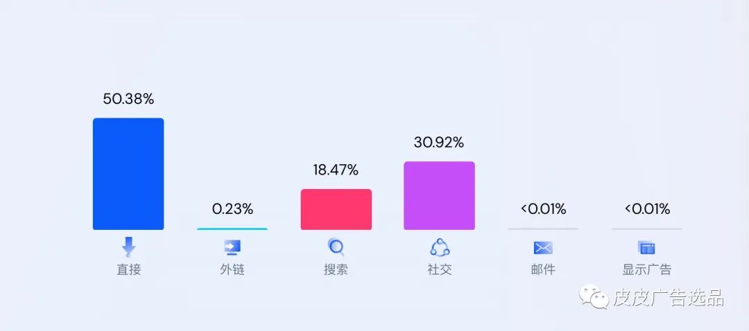Click the 邮件 category label

(x=543, y=269)
